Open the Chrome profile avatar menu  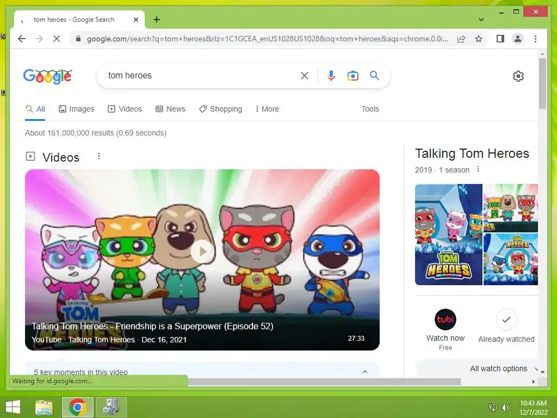pos(518,39)
